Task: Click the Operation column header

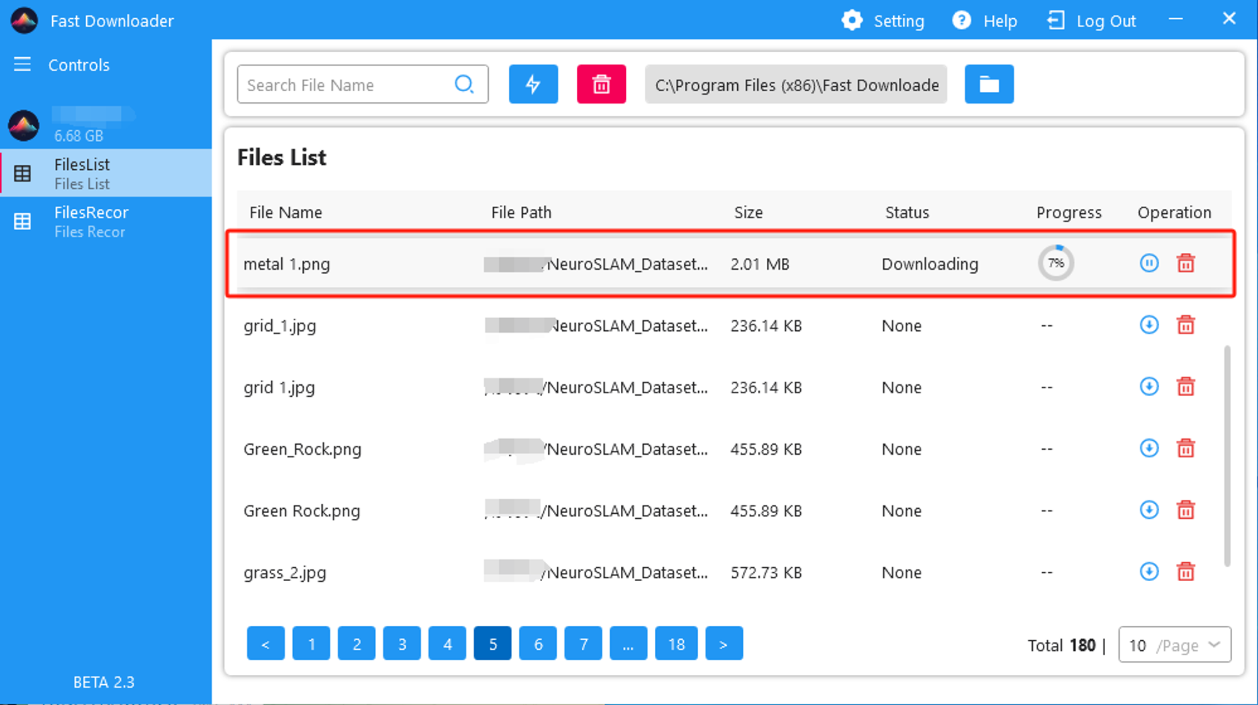Action: [1174, 213]
